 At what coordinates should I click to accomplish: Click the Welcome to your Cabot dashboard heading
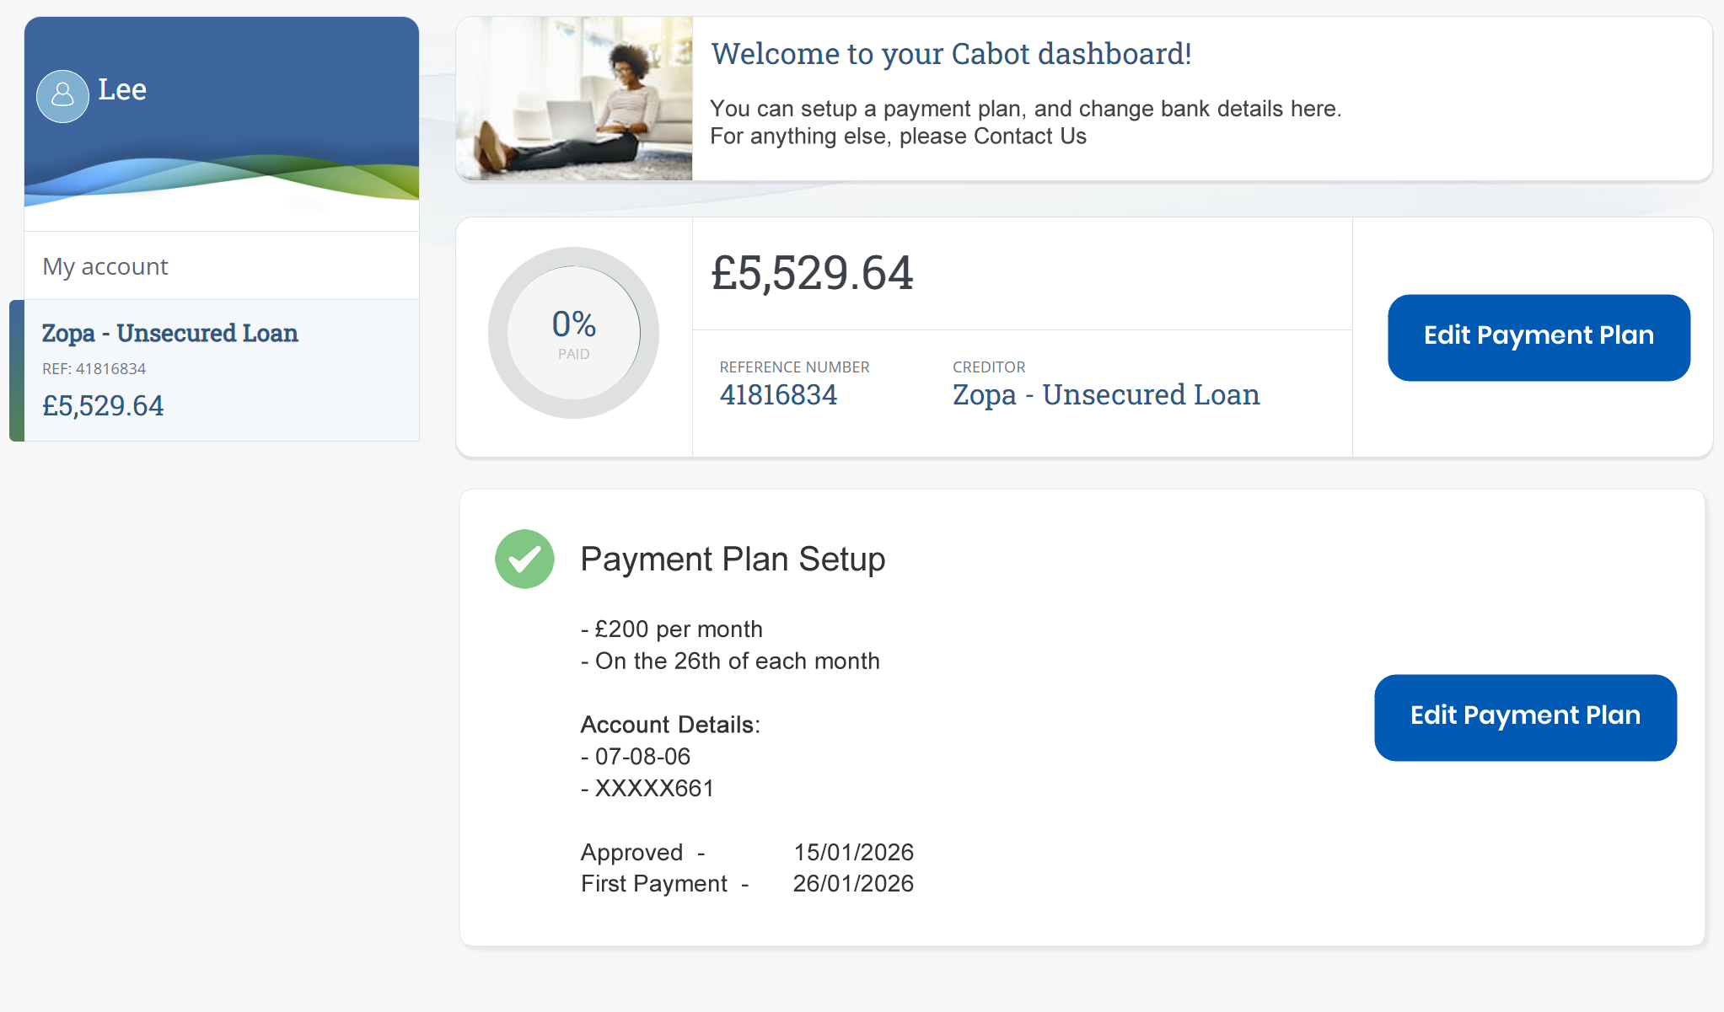[x=951, y=54]
